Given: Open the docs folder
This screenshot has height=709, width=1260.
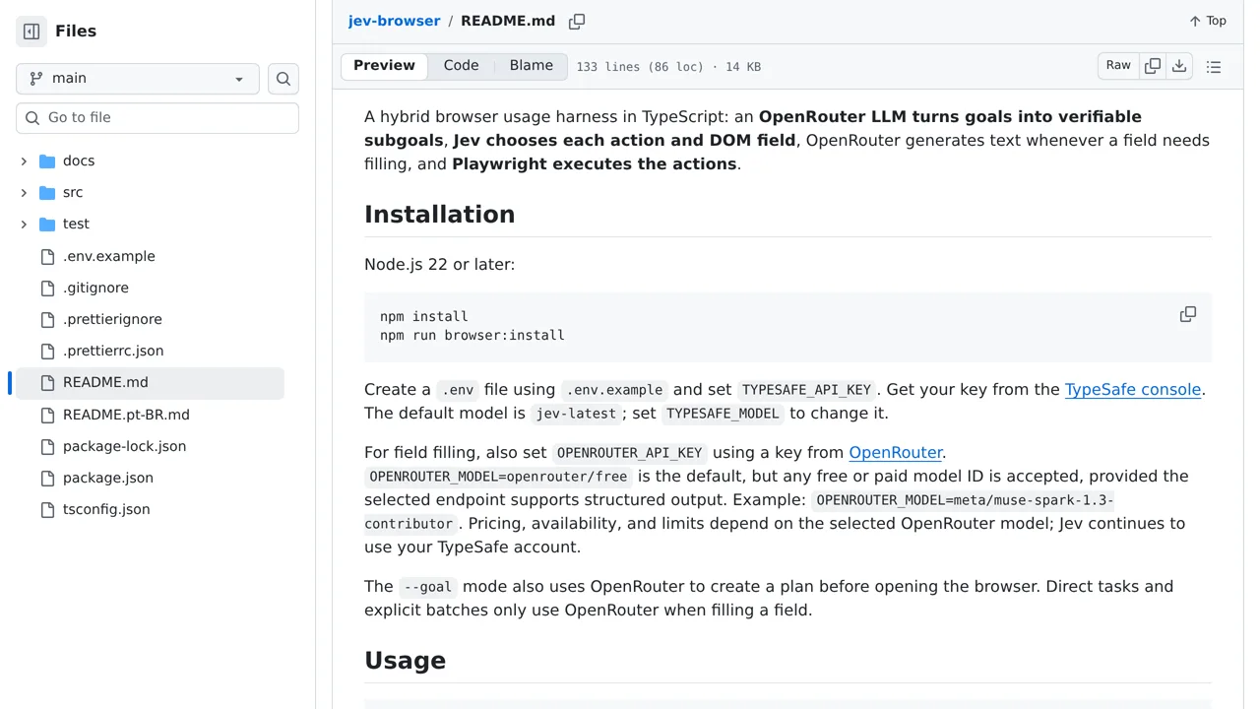Looking at the screenshot, I should tap(79, 161).
